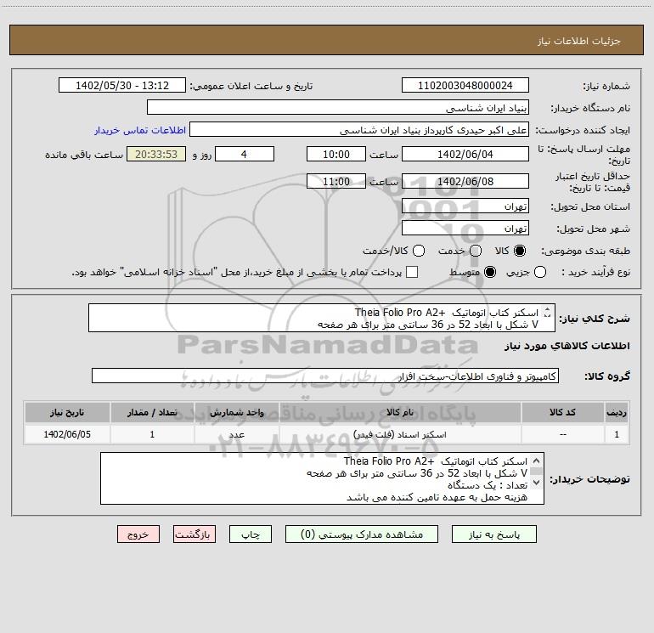This screenshot has width=654, height=633.
Task: Click the remaining time field 20:33:53
Action: (x=156, y=154)
